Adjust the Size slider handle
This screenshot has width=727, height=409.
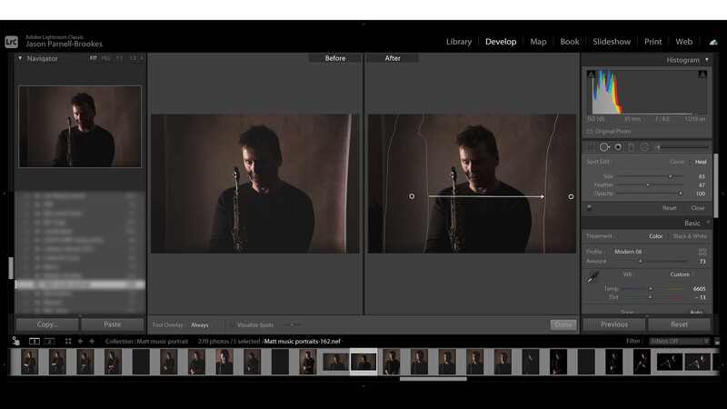(670, 176)
